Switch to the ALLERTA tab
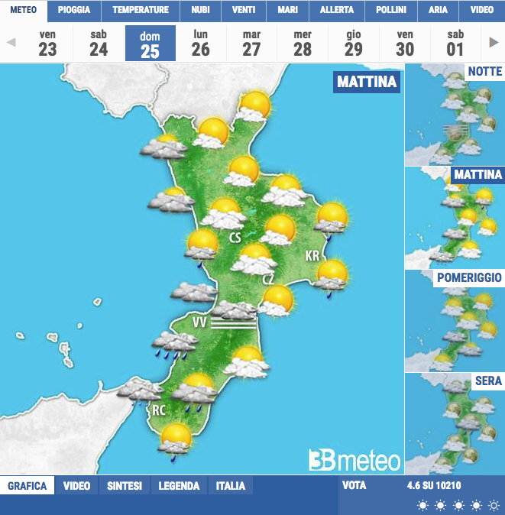This screenshot has height=515, width=505. tap(337, 11)
